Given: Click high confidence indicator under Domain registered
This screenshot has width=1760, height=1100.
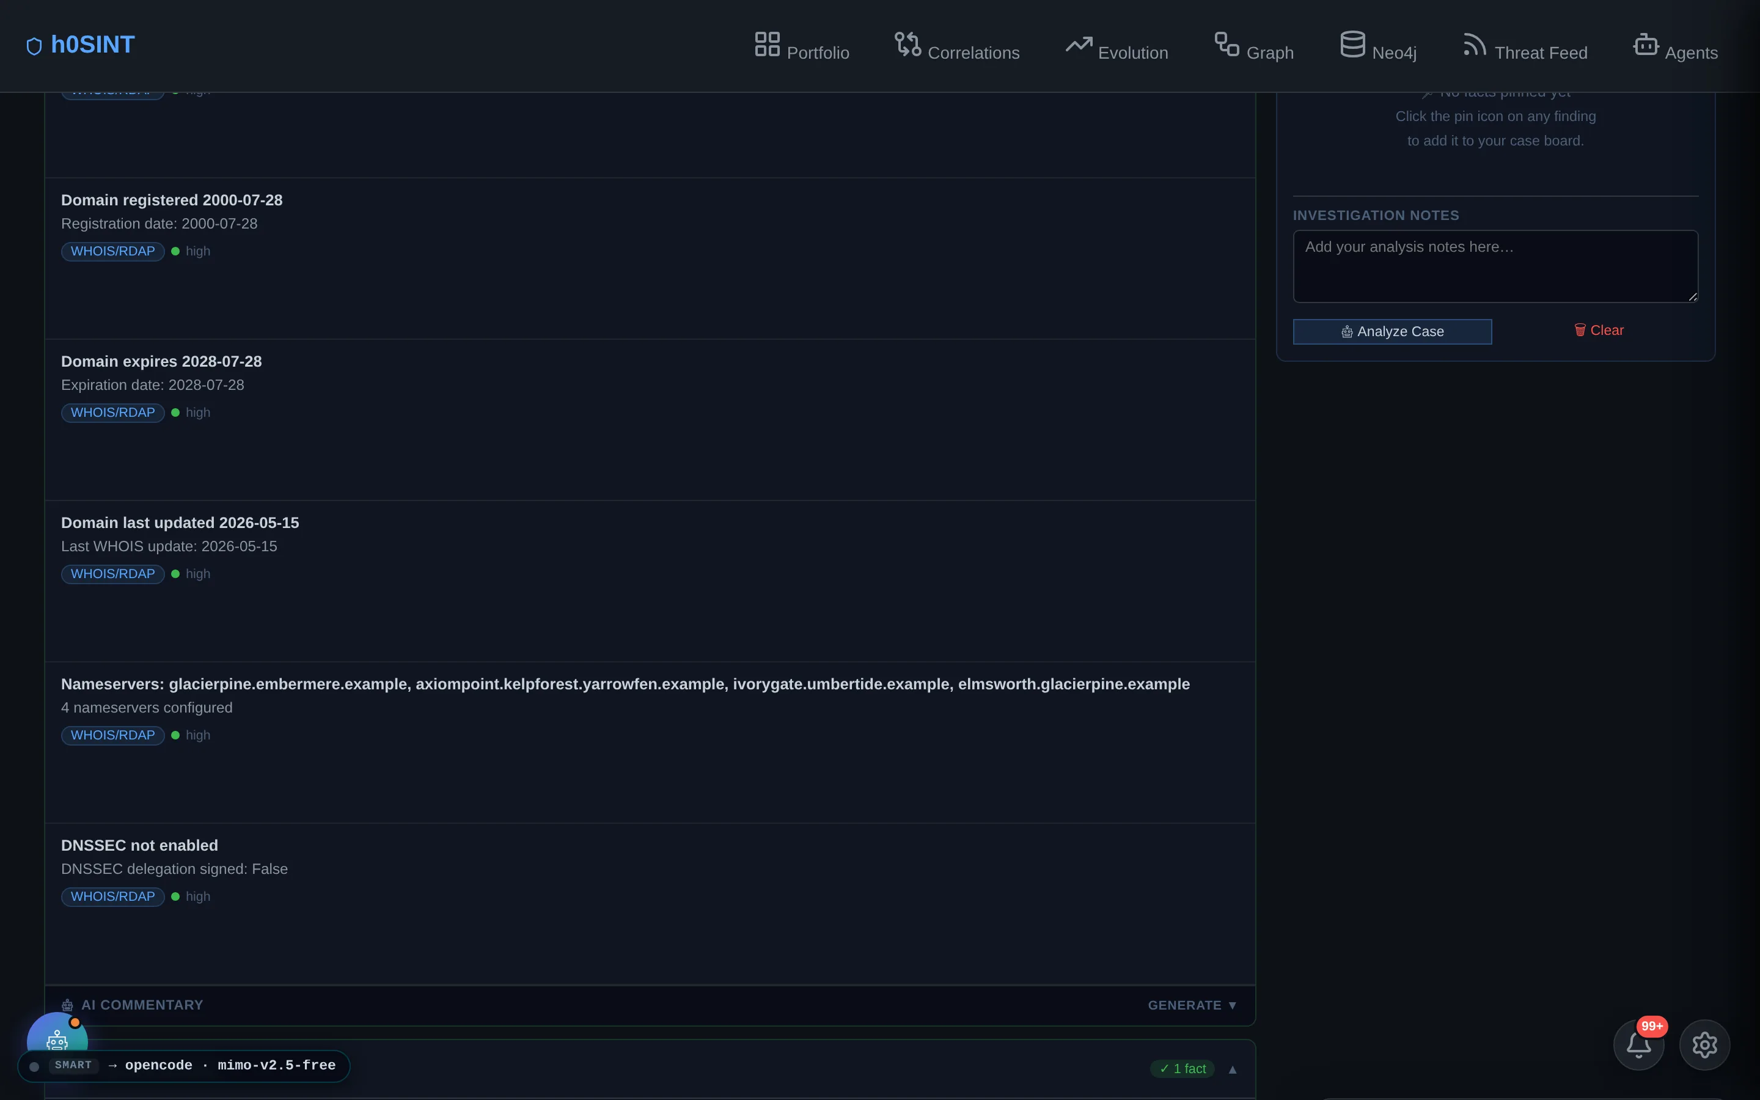Looking at the screenshot, I should (191, 251).
